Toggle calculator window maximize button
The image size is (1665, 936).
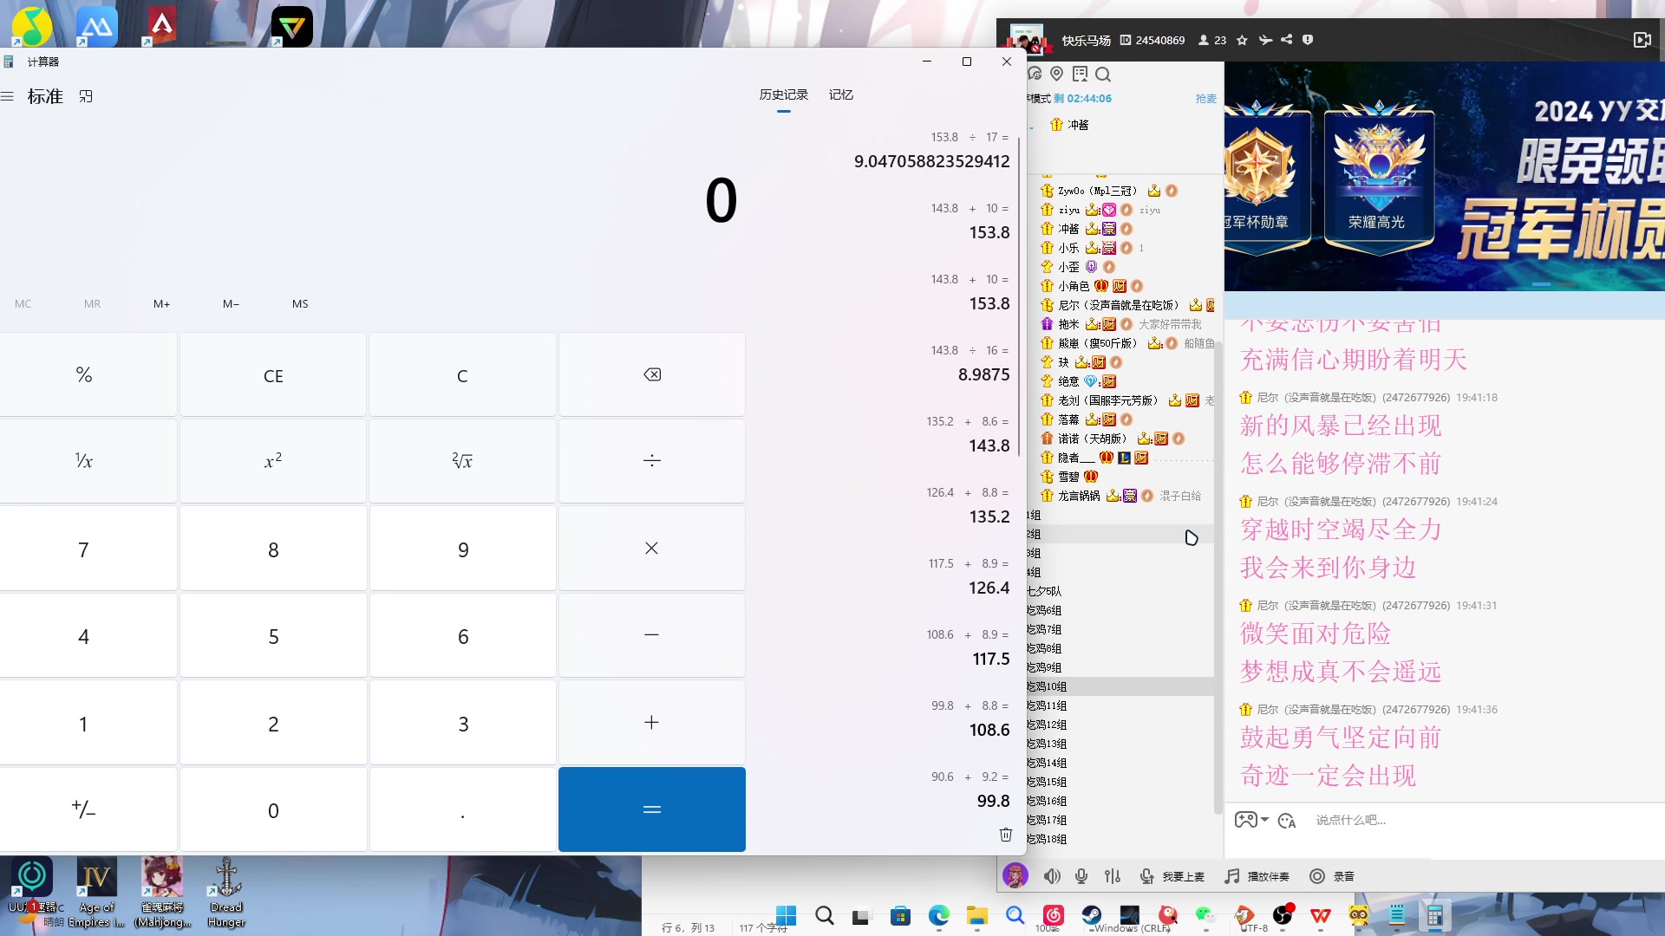click(966, 62)
